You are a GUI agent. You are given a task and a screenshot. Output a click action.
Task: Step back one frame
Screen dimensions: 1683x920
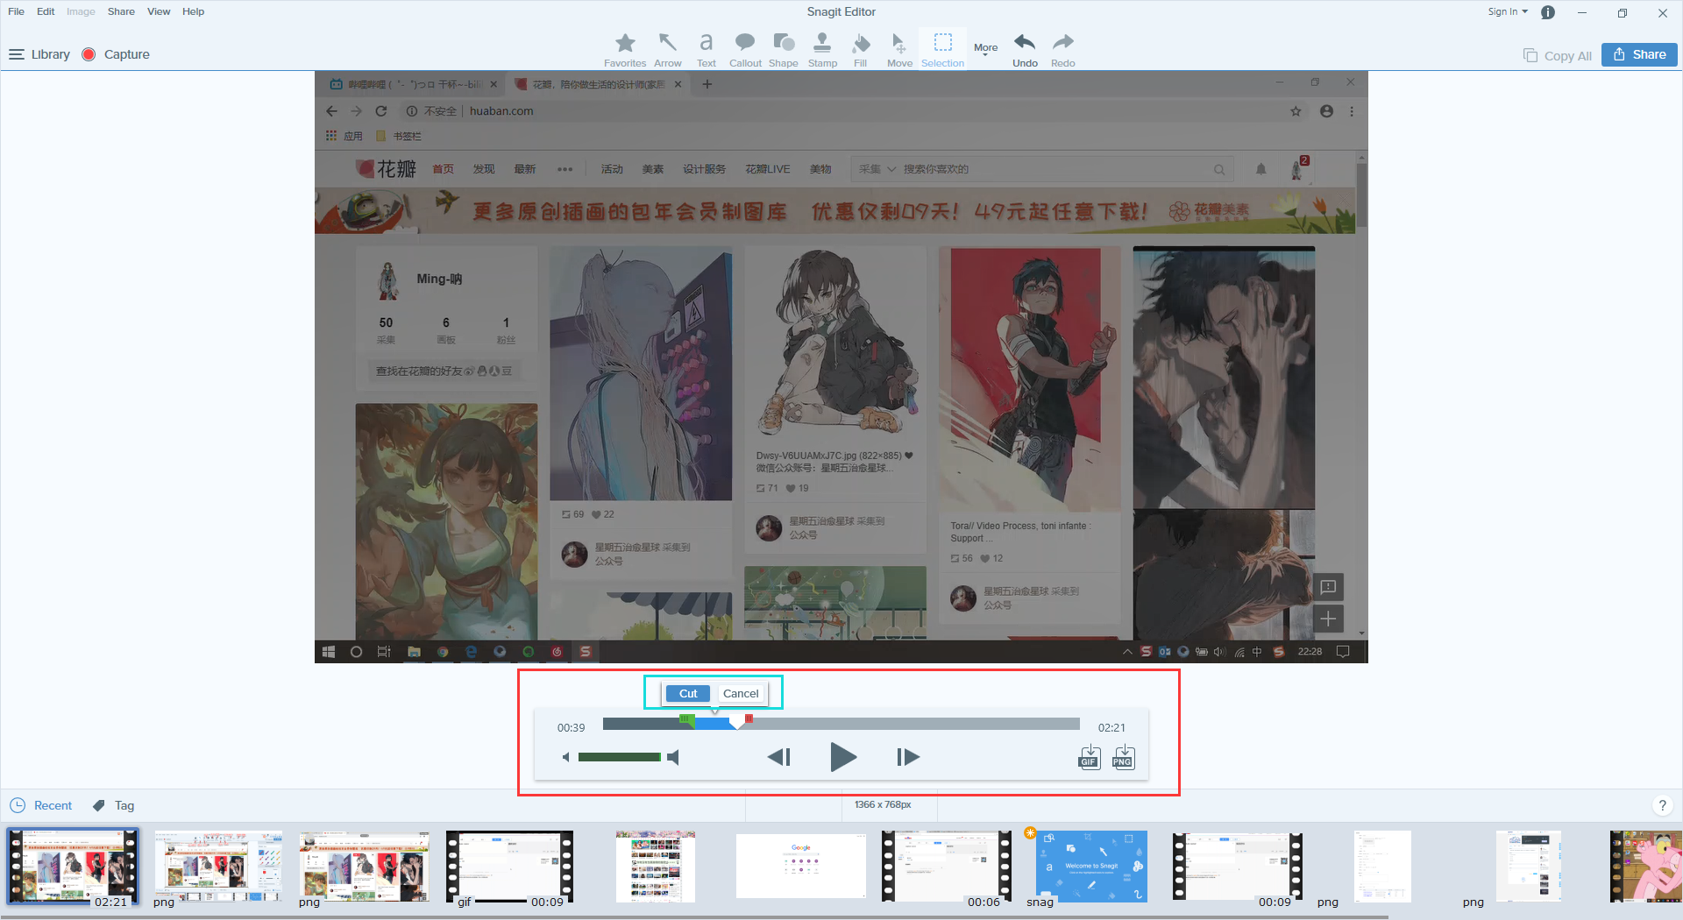point(779,757)
